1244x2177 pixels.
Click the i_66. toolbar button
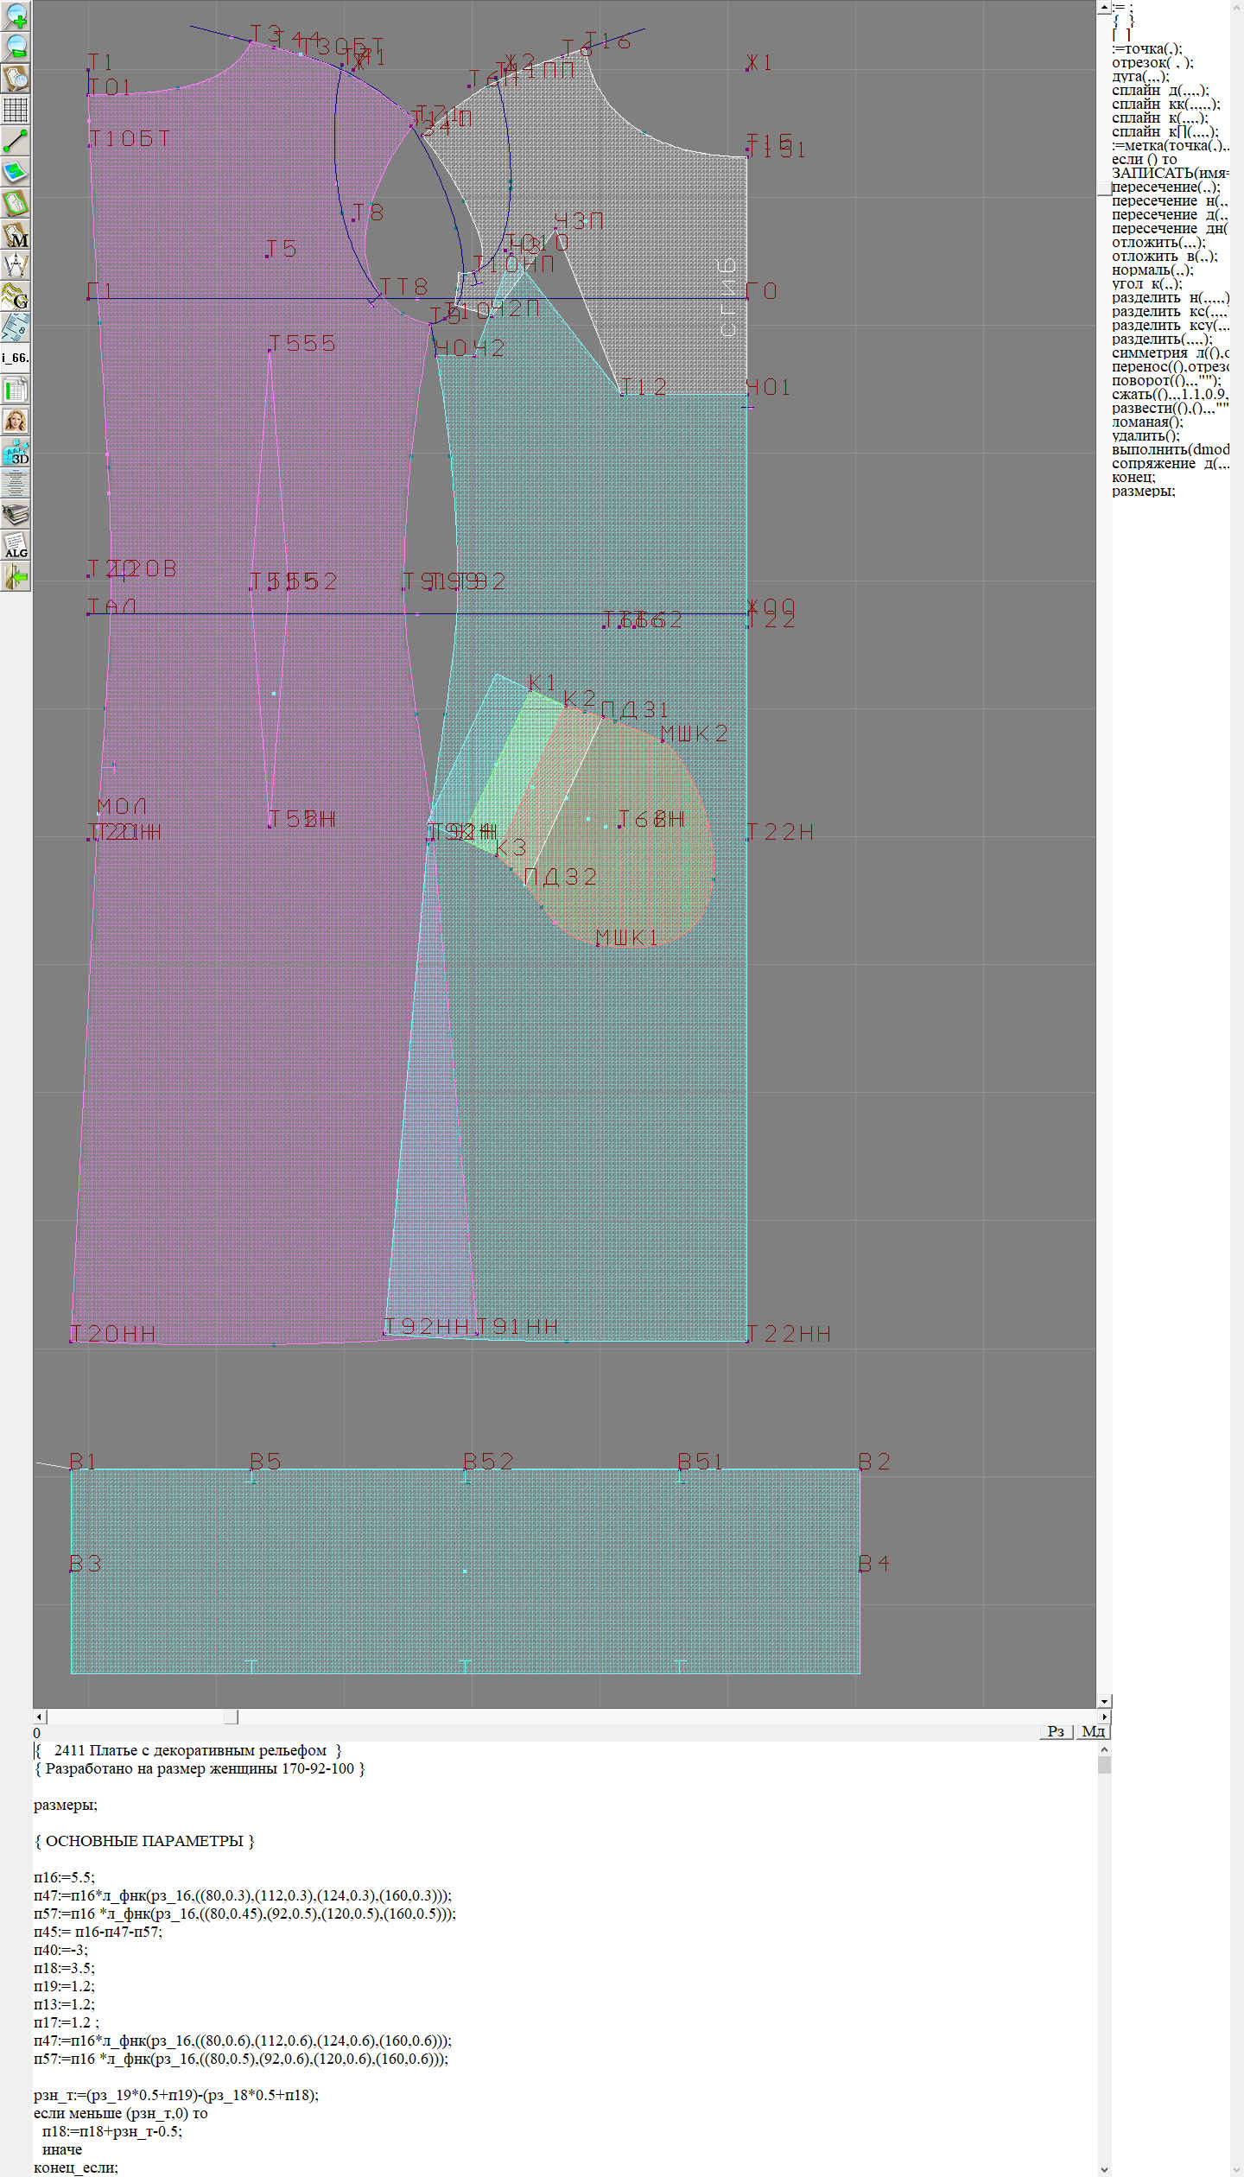(16, 358)
